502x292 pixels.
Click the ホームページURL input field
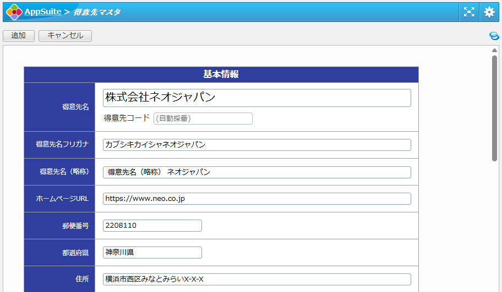[257, 199]
